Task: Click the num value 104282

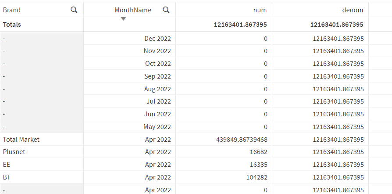Action: 257,177
